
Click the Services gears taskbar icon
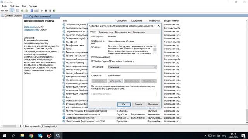(58, 136)
